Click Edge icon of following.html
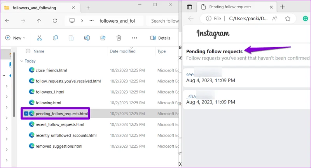Viewport: 311px width, 168px height. click(31, 102)
